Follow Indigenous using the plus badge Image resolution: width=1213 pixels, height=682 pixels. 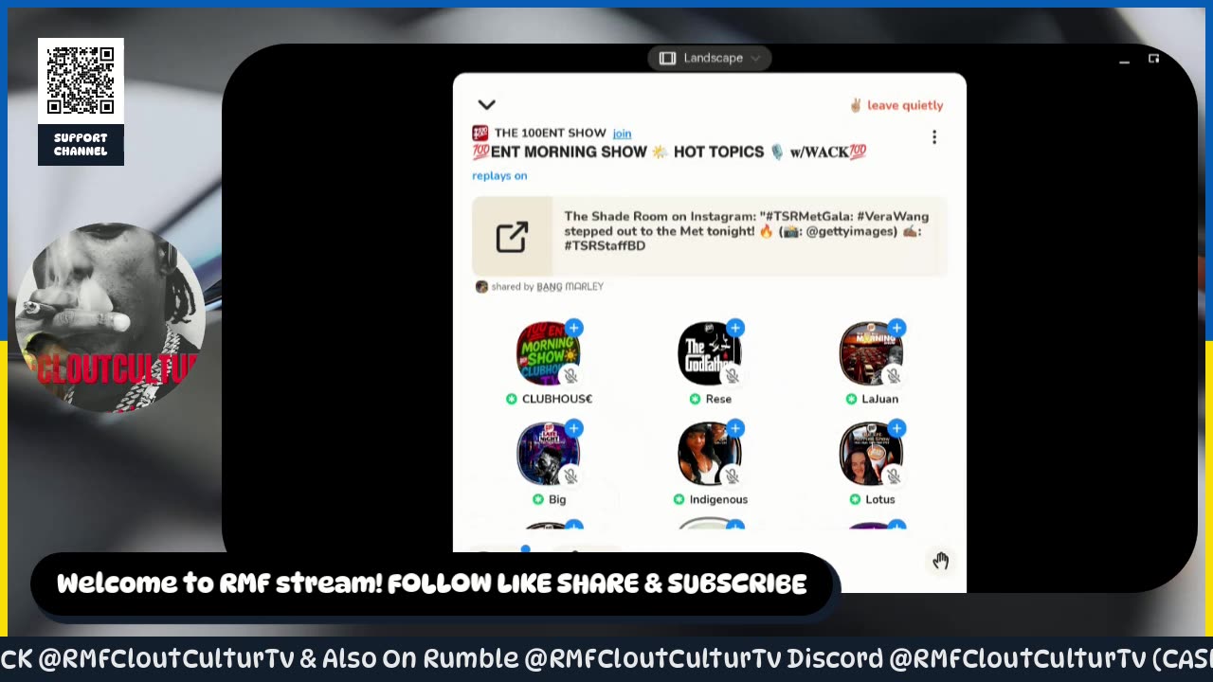pos(735,428)
